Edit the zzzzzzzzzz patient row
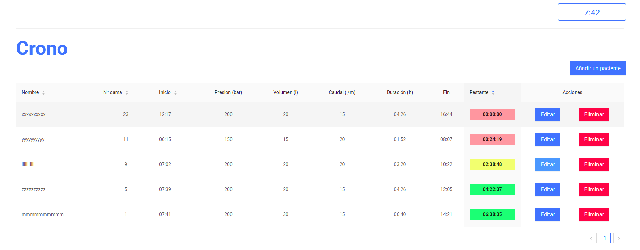 coord(548,189)
